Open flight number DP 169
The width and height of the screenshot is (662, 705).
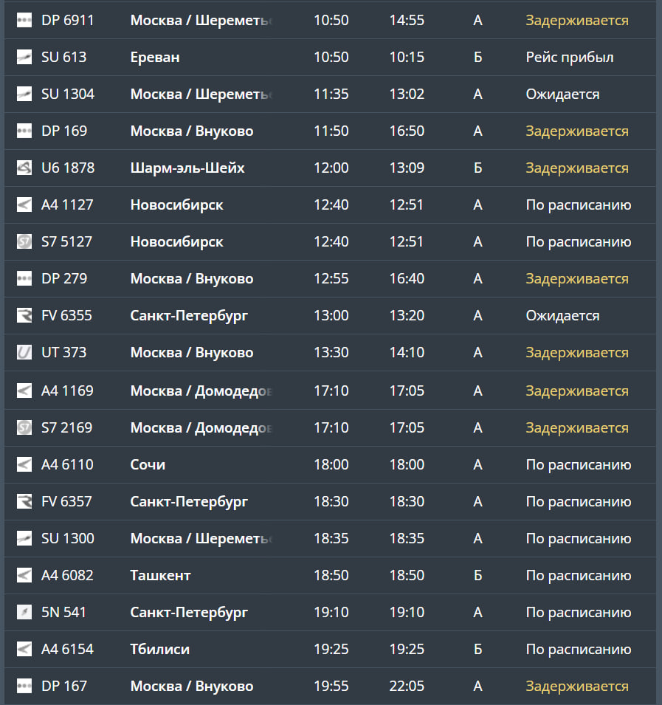tap(64, 131)
